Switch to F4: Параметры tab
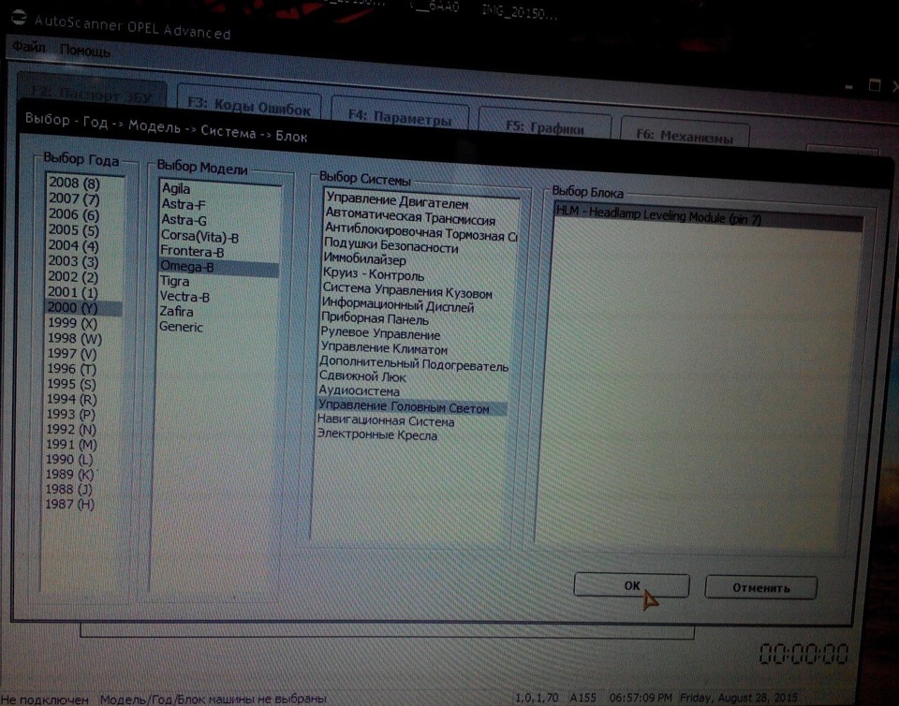899x706 pixels. pyautogui.click(x=400, y=116)
